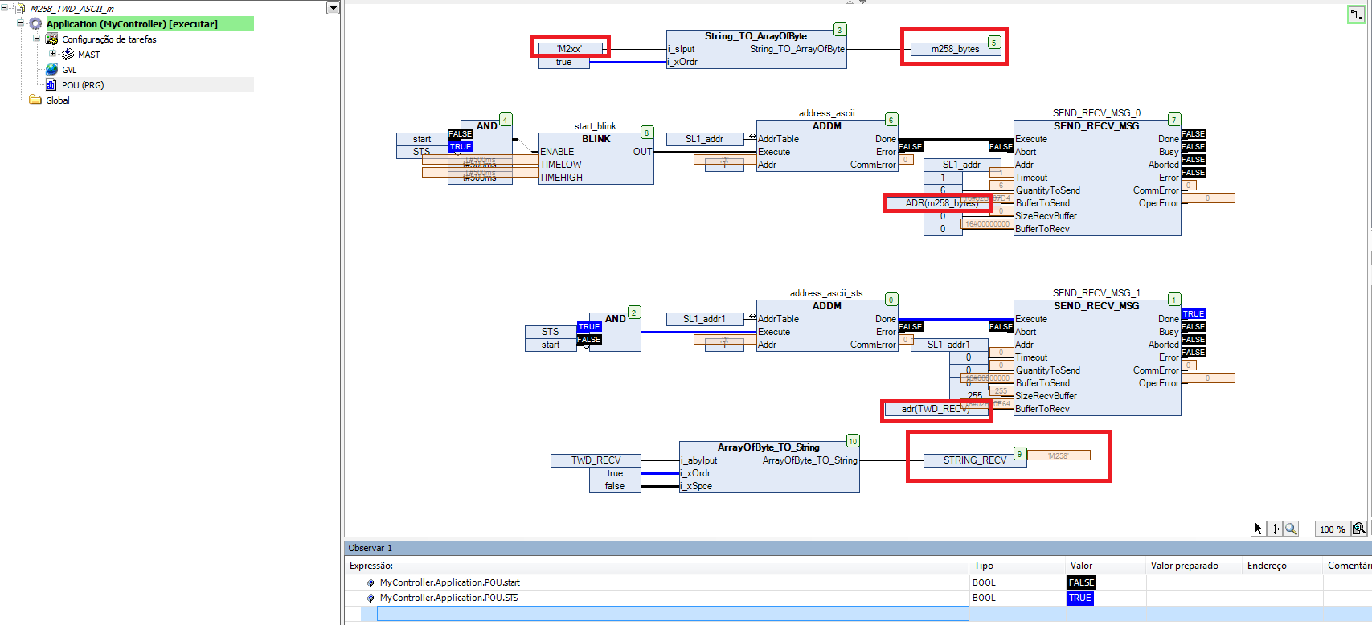
Task: Click the Observar 1 panel title
Action: pos(371,548)
